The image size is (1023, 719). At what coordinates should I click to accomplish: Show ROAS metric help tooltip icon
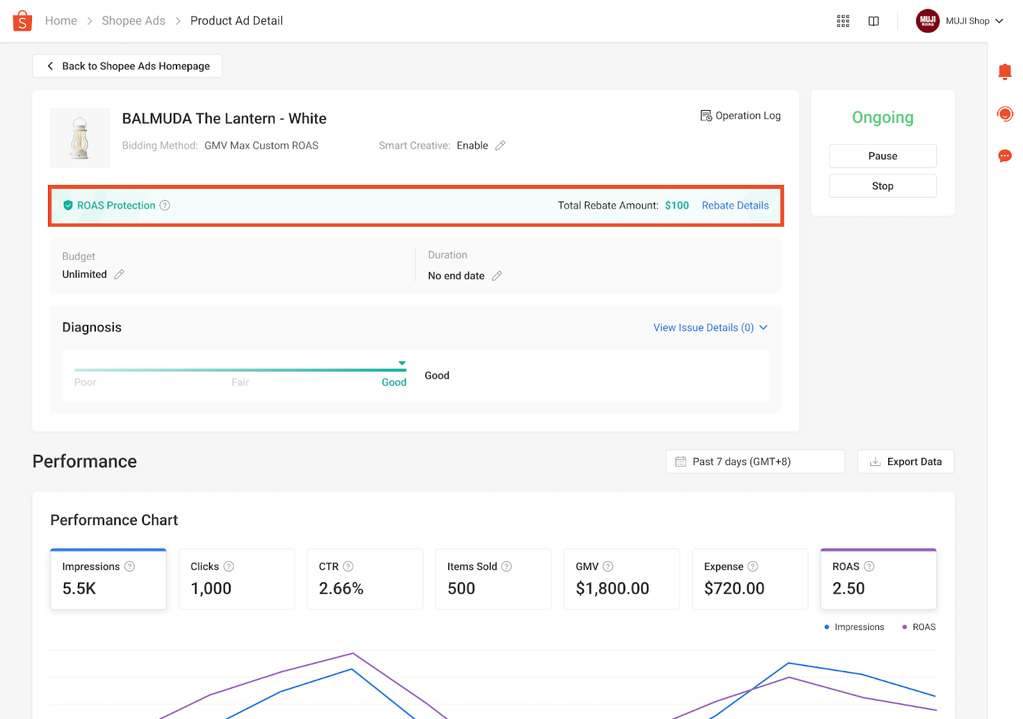tap(870, 567)
